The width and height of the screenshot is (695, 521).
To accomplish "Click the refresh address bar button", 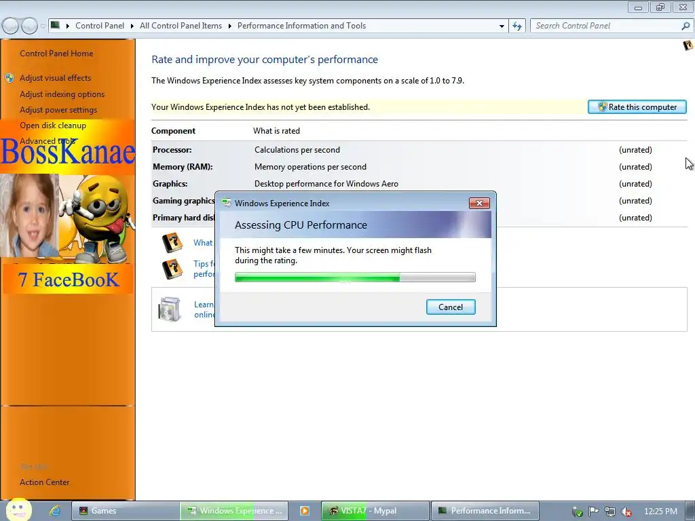I will [x=516, y=26].
